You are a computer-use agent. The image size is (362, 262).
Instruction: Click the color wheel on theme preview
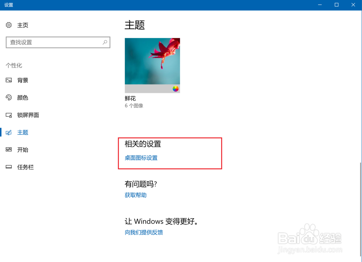pos(176,89)
